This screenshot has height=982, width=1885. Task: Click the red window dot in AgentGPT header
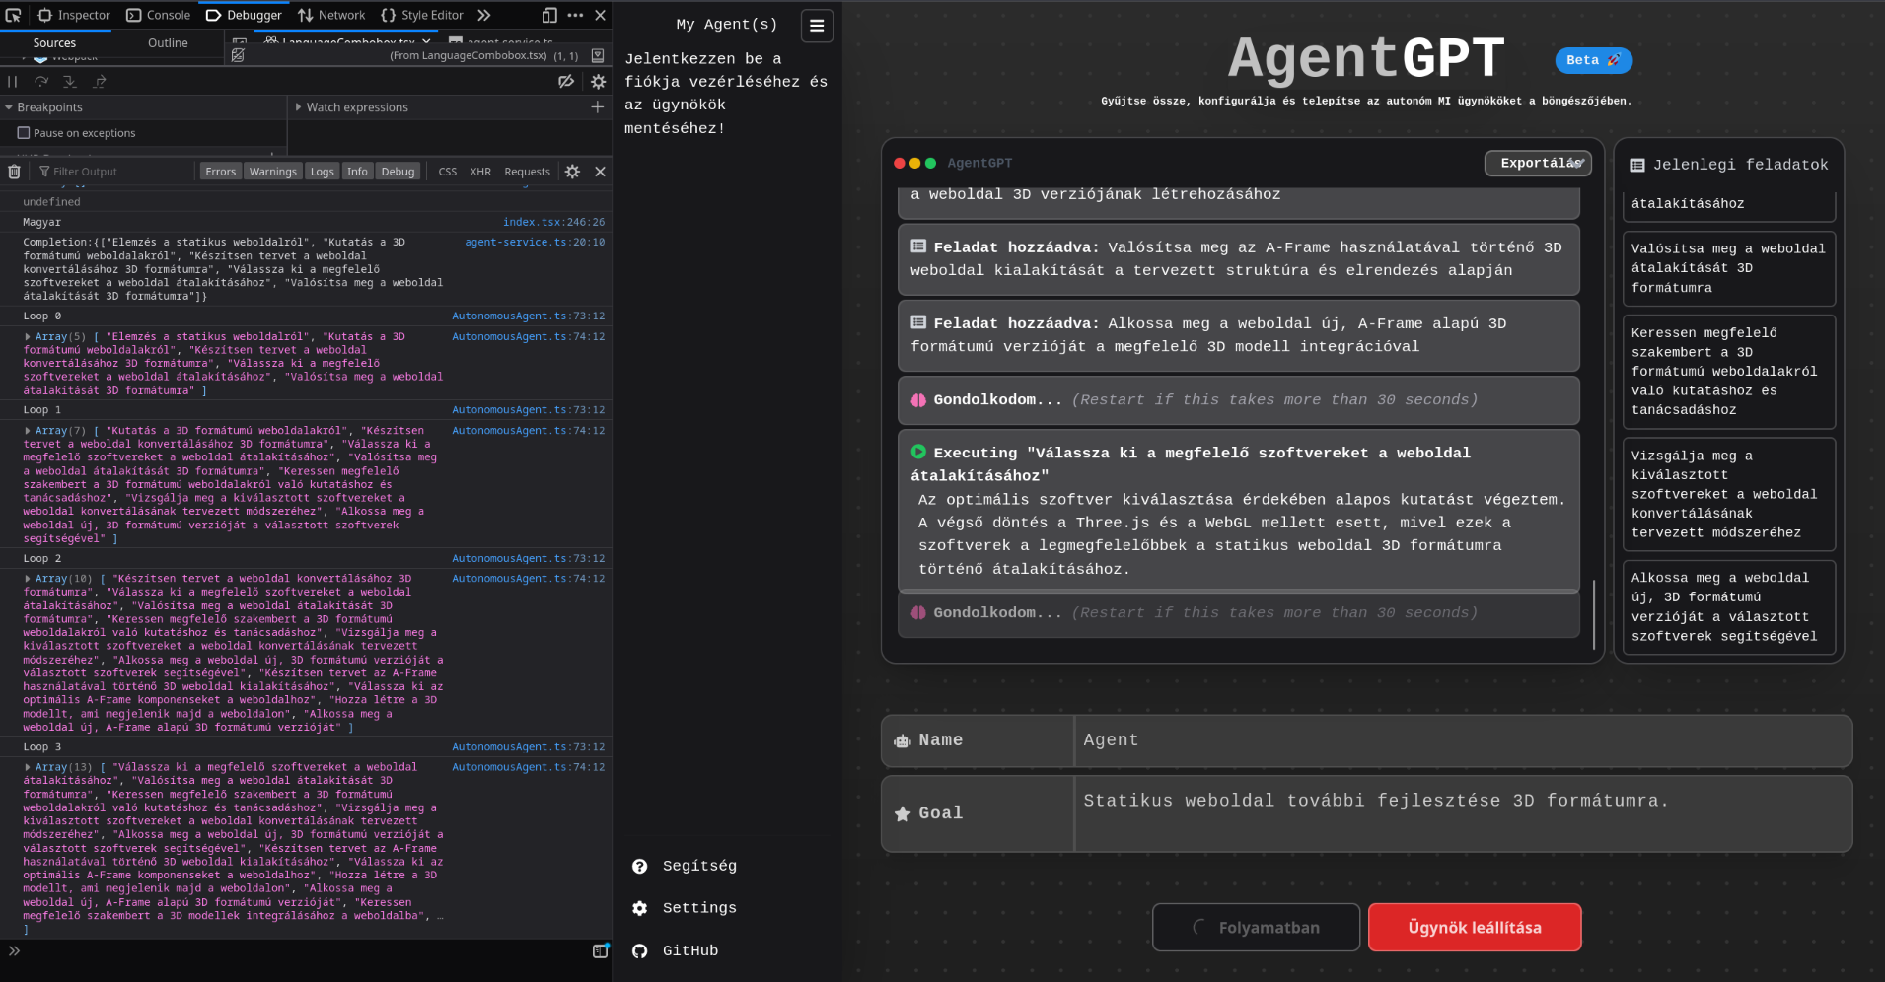coord(900,164)
